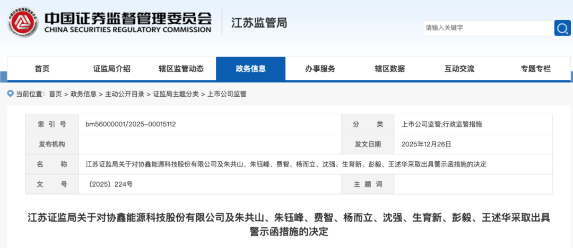Click the 上市公司监管 breadcrumb link
The height and width of the screenshot is (248, 573).
[227, 94]
